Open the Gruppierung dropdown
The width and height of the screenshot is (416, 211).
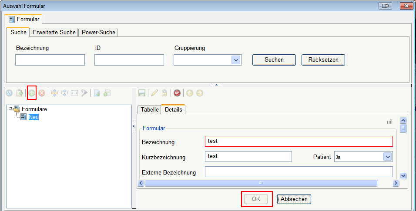tap(236, 60)
